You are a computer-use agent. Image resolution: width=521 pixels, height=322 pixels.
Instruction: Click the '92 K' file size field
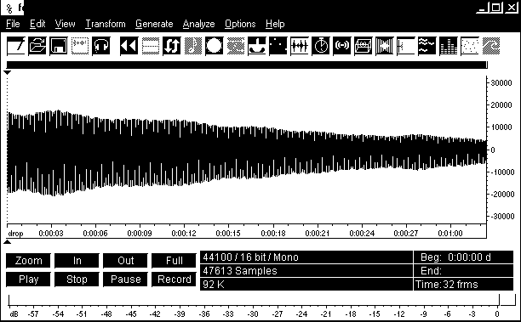click(x=306, y=285)
